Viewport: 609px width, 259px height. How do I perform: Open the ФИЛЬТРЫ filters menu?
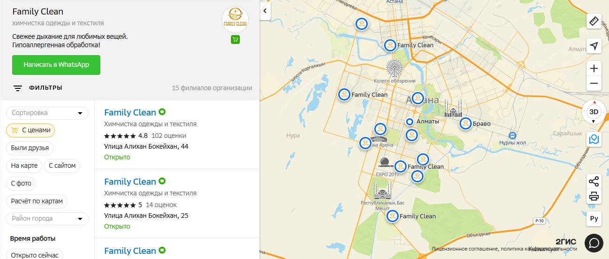pos(38,88)
